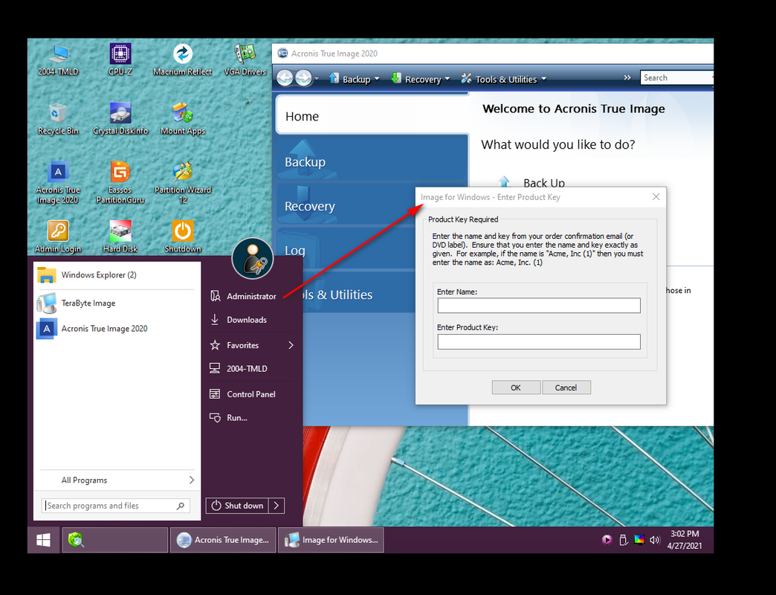Launch Acronis True Image 2020 from Start menu
This screenshot has height=595, width=776.
pyautogui.click(x=116, y=329)
